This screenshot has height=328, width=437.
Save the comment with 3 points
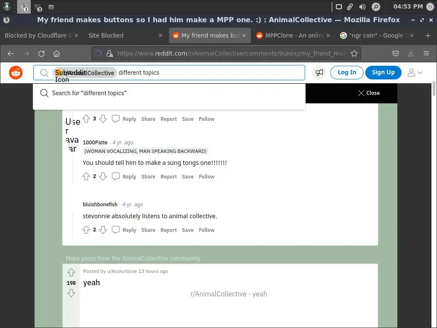click(x=188, y=119)
